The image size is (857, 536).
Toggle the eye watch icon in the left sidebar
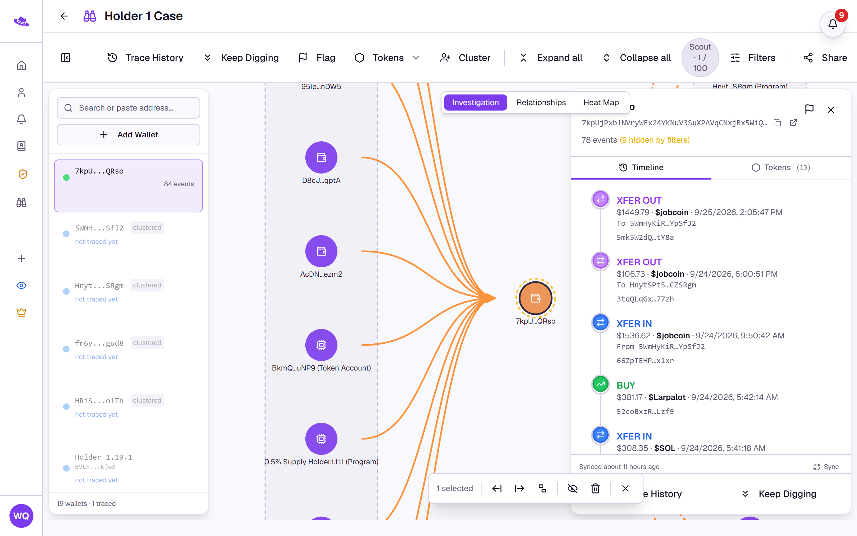[21, 285]
